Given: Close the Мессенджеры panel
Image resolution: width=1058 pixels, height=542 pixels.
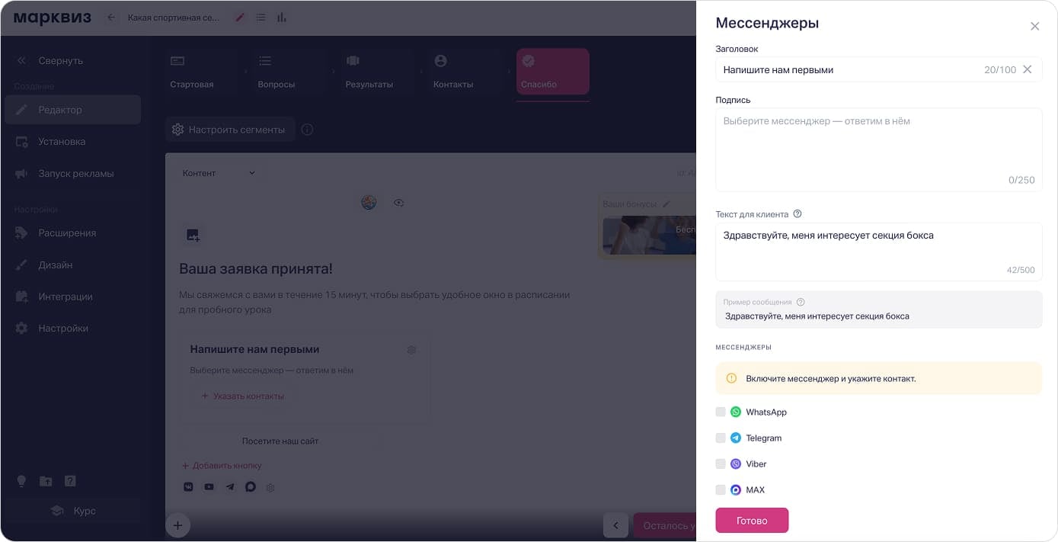Looking at the screenshot, I should (x=1034, y=26).
